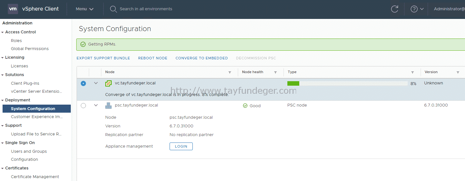
Task: Click the search magnifier icon
Action: tap(113, 9)
